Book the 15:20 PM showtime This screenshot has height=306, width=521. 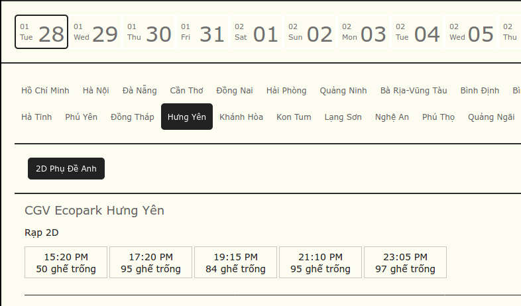click(66, 262)
